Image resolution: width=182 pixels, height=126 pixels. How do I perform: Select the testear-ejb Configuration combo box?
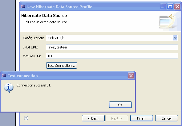click(112, 38)
